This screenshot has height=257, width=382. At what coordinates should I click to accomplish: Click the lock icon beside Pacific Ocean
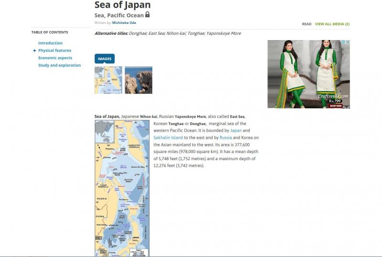pyautogui.click(x=148, y=15)
